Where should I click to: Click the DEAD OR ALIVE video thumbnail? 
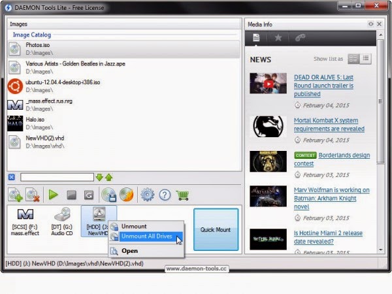pos(269,83)
